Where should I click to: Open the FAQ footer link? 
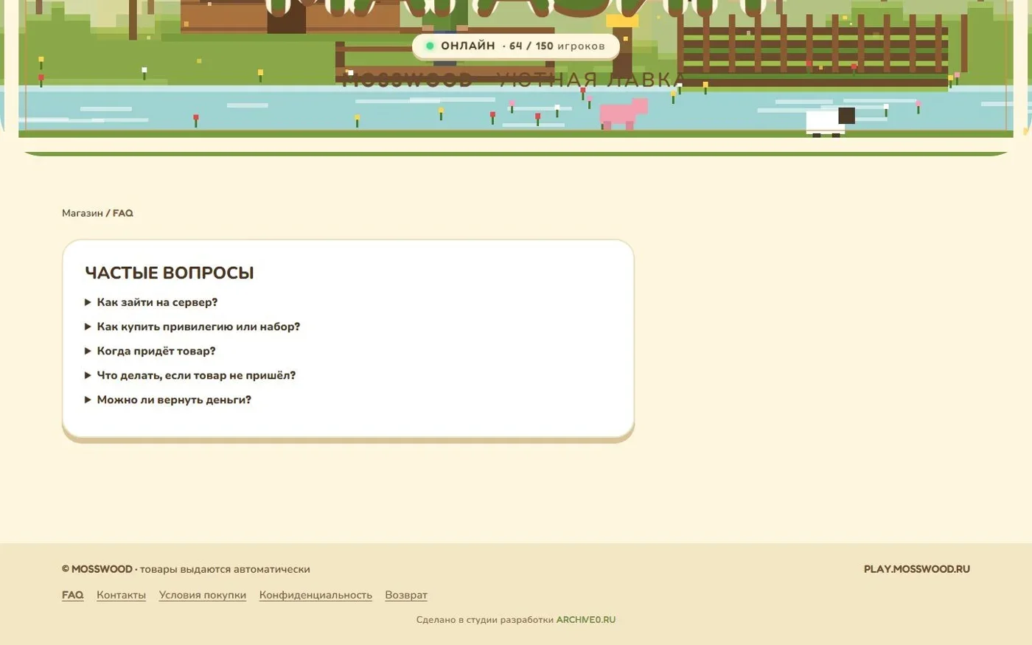73,595
